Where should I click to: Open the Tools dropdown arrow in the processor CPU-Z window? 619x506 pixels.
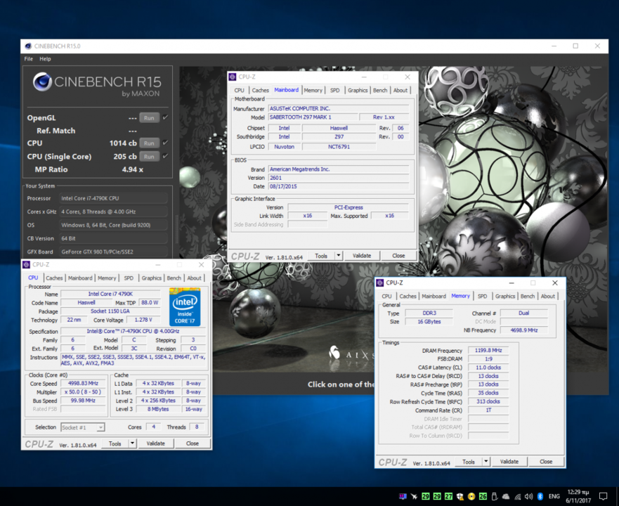pyautogui.click(x=133, y=443)
